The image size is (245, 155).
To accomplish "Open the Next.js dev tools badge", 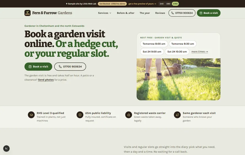I will click(x=6, y=148).
